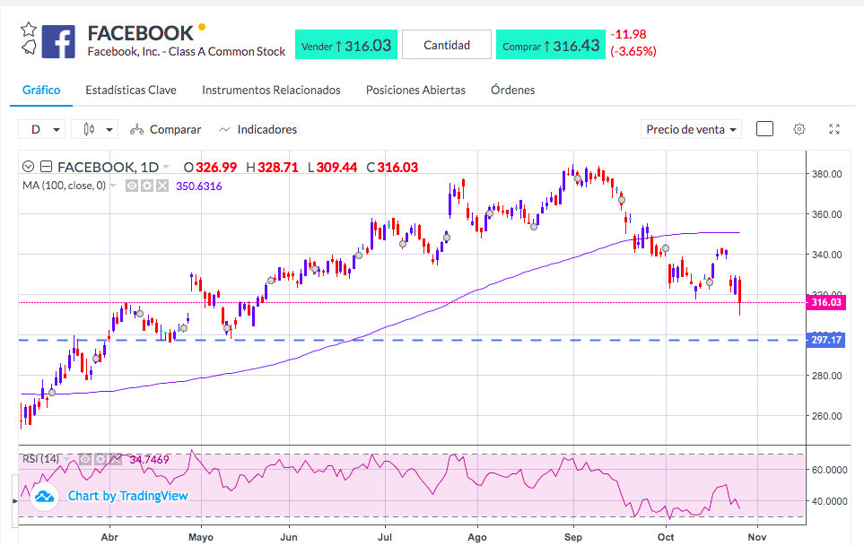The width and height of the screenshot is (864, 546).
Task: Click the 260.00 price axis label
Action: tap(826, 416)
